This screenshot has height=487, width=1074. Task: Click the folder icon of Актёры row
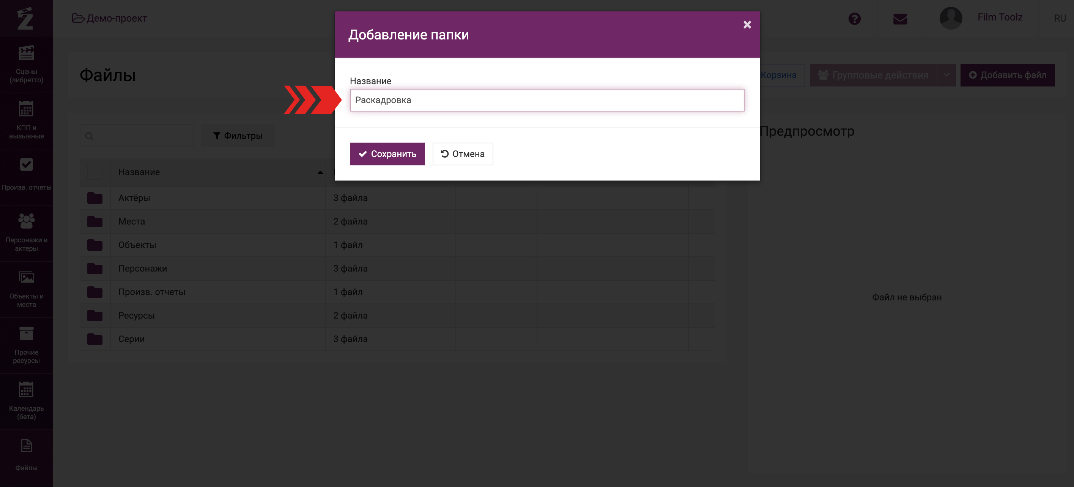[x=94, y=198]
